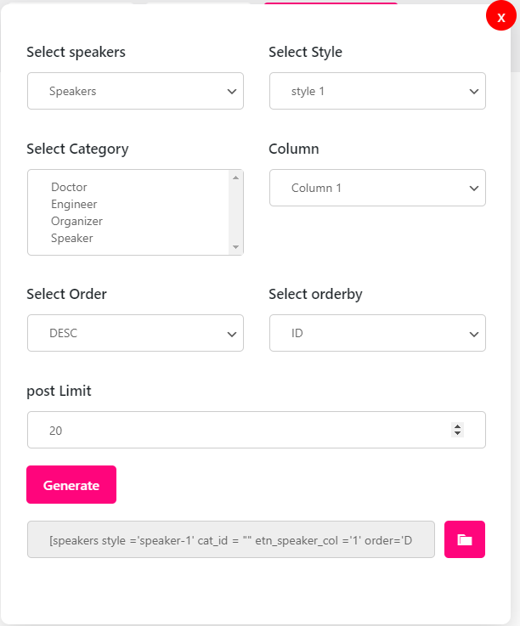This screenshot has height=626, width=520.
Task: Open the Select speakers dropdown
Action: (x=135, y=91)
